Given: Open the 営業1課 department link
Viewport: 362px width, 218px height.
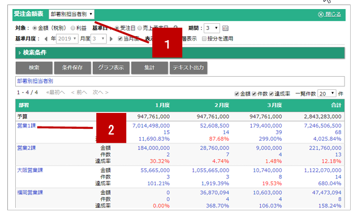Looking at the screenshot, I should pyautogui.click(x=27, y=126).
